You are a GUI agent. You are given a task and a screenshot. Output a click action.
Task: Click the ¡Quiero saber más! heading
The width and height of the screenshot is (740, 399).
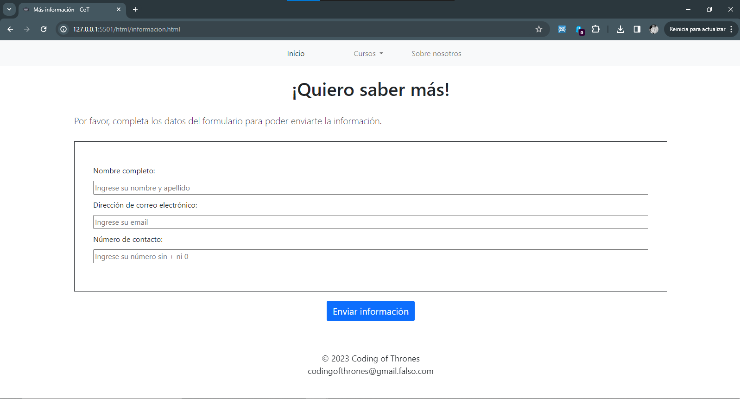click(x=371, y=90)
